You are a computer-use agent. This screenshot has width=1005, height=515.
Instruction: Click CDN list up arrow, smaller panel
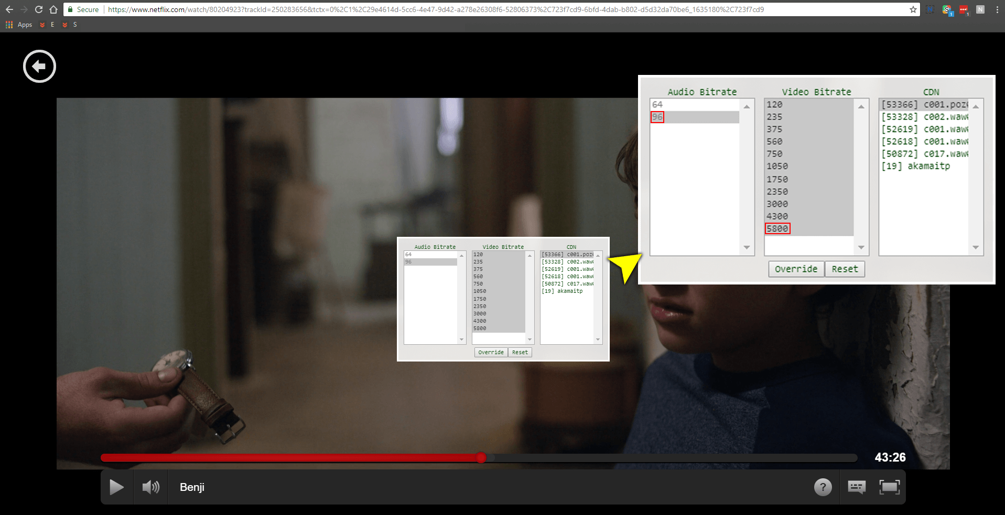click(x=598, y=256)
